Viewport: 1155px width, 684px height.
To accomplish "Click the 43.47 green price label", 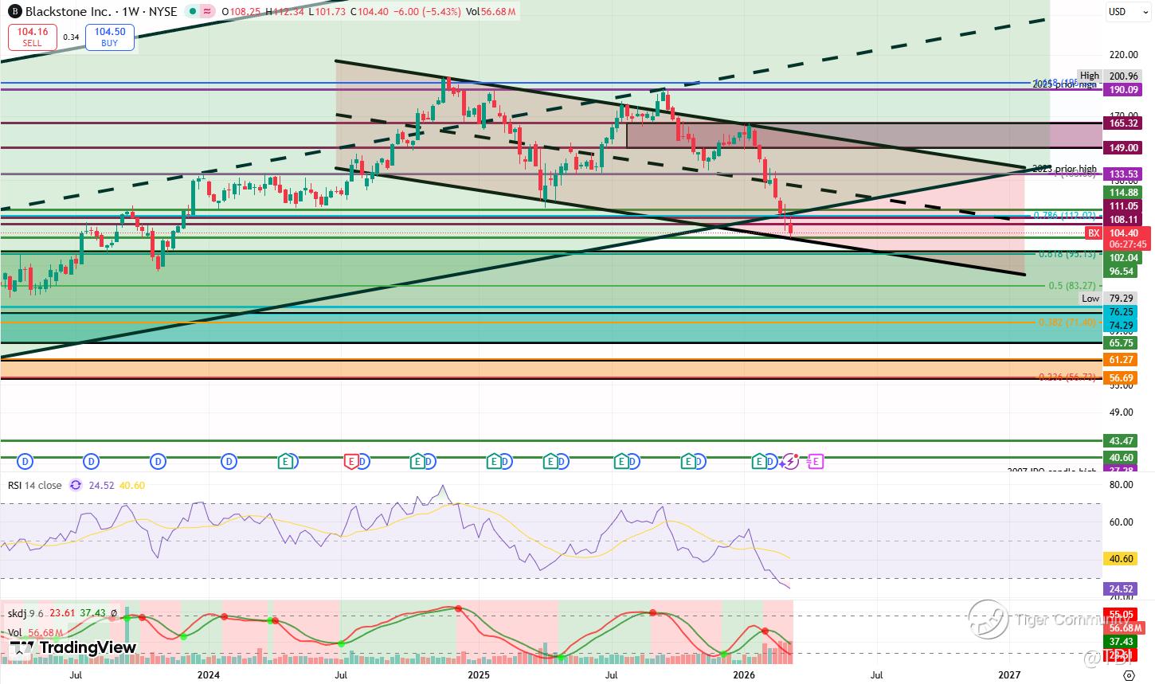I will tap(1122, 440).
